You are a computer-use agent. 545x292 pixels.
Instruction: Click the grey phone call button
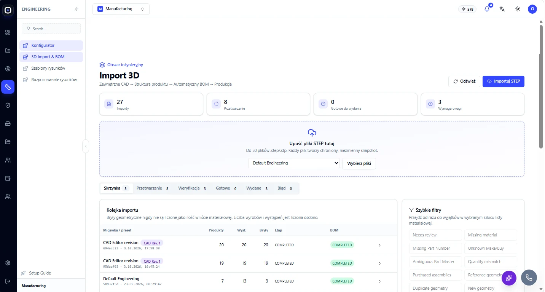[529, 278]
